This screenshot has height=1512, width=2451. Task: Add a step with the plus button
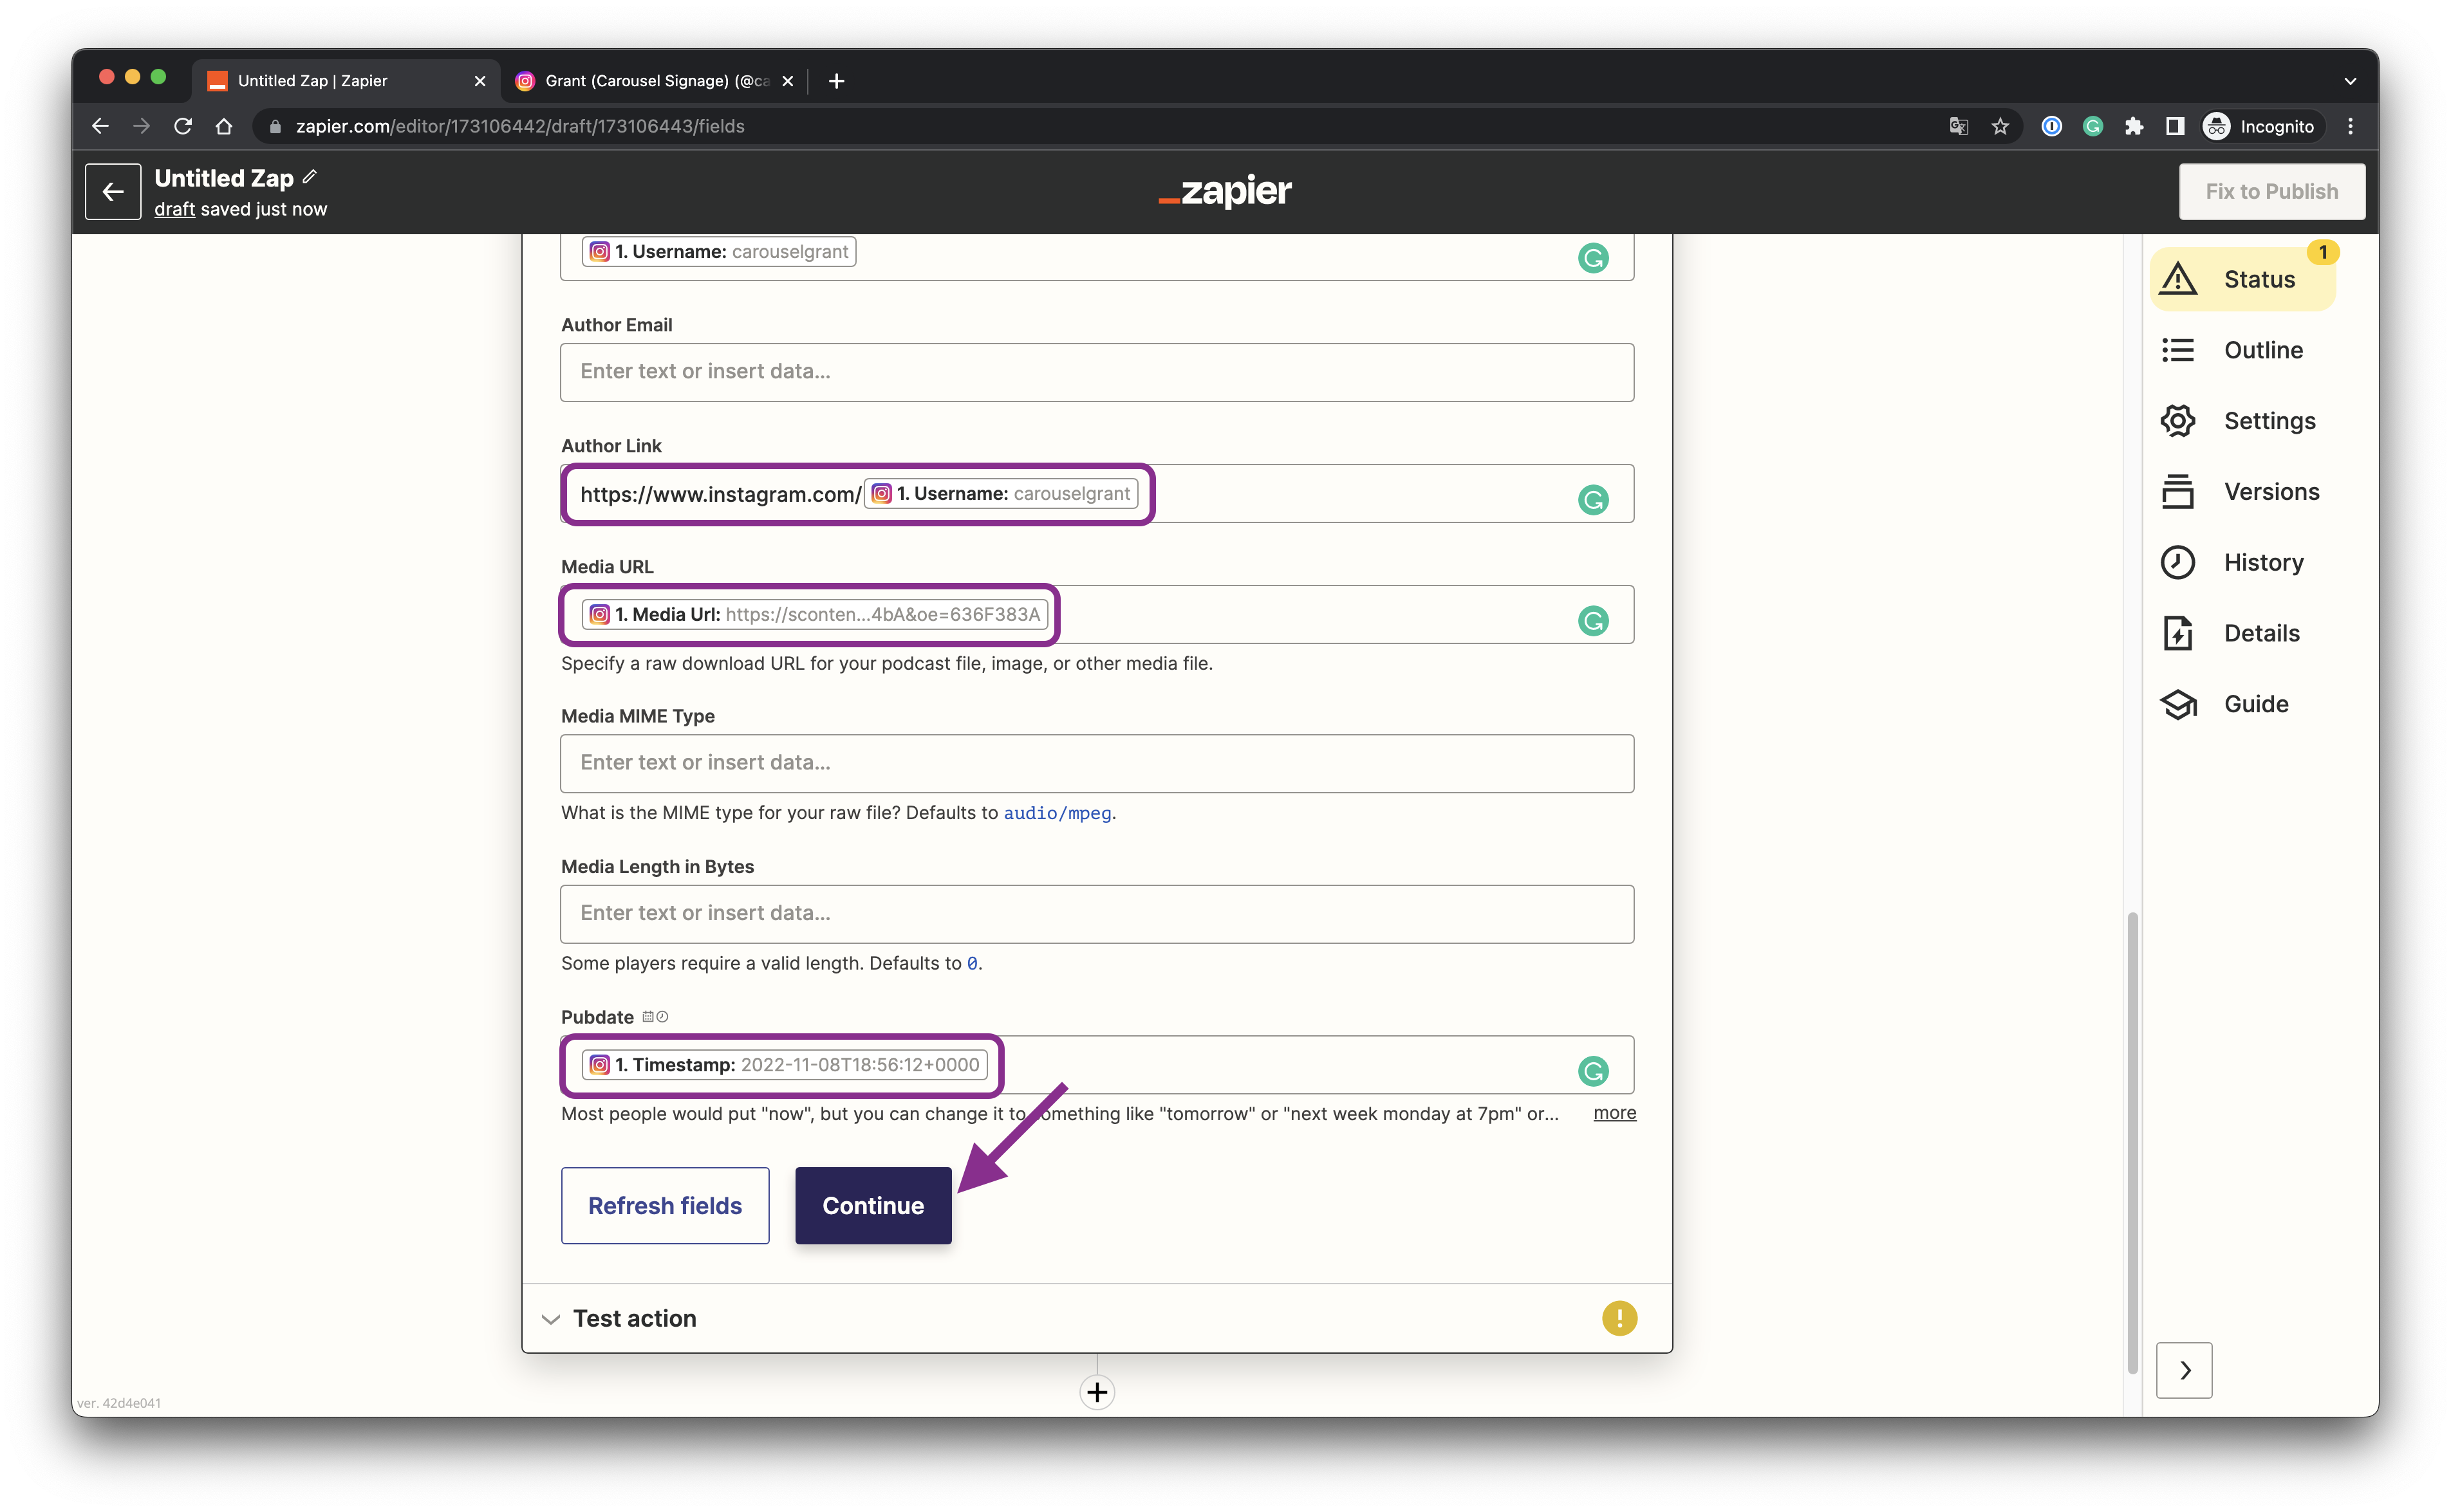click(x=1096, y=1392)
